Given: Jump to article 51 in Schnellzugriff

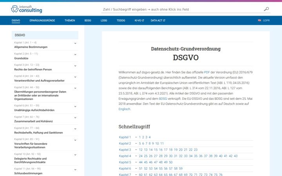Looking at the screenshot, I should pos(141,169).
